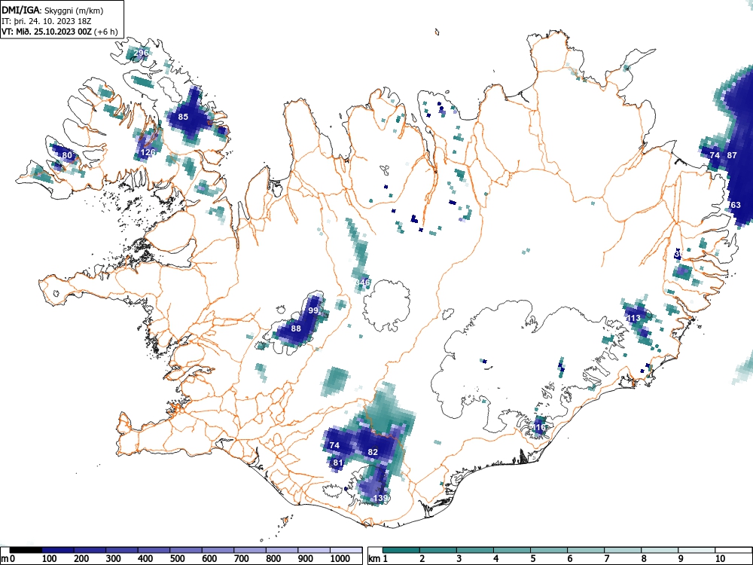This screenshot has width=753, height=565.
Task: Click the VT valid time line
Action: [59, 32]
